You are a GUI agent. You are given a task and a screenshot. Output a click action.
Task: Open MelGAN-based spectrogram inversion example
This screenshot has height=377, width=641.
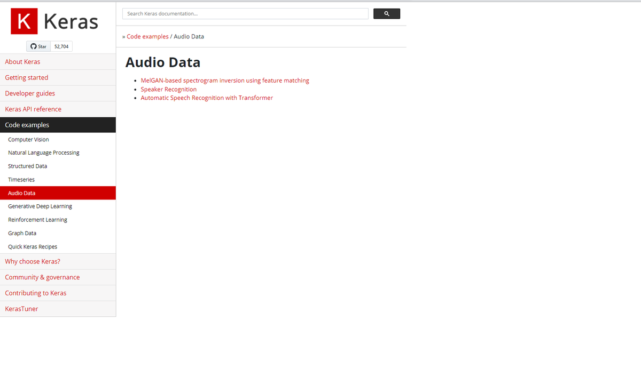tap(225, 81)
